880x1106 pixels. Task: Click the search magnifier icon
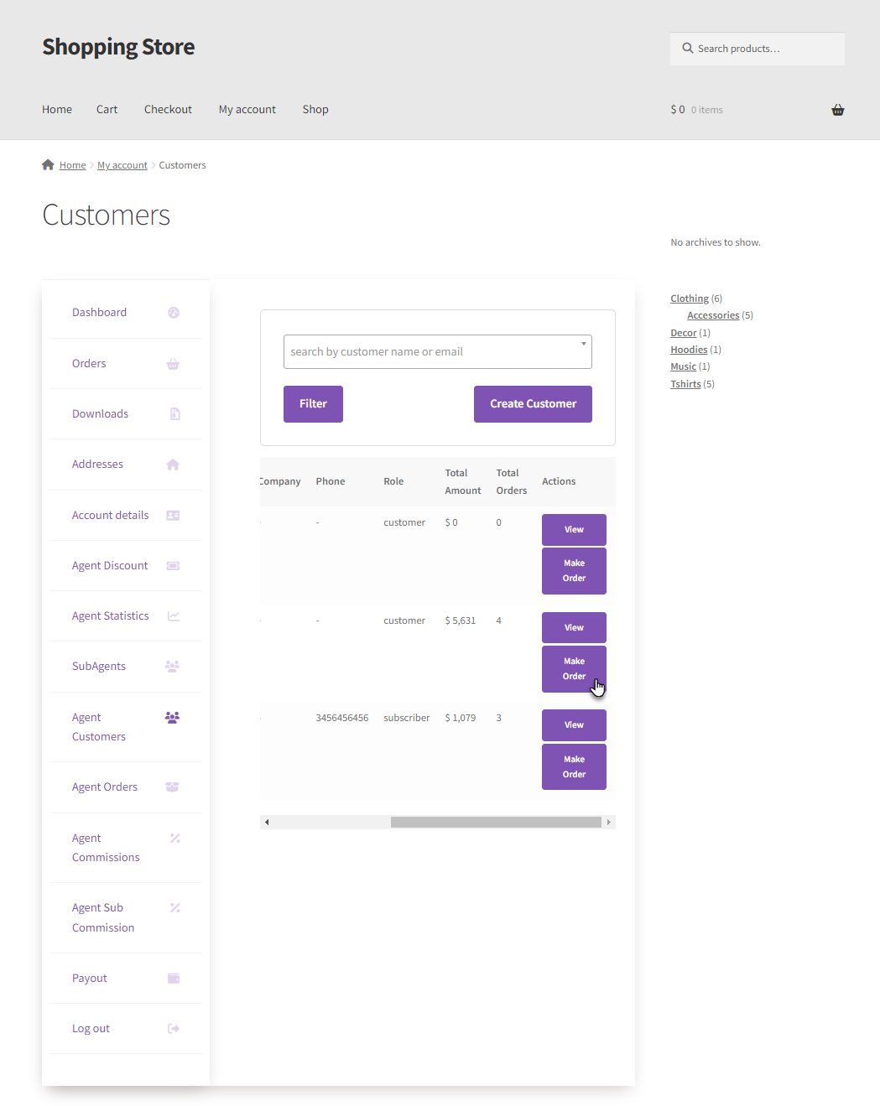pos(688,49)
